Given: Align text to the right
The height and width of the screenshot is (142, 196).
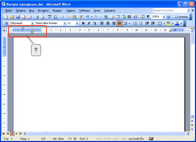Looking at the screenshot, I should point(114,23).
